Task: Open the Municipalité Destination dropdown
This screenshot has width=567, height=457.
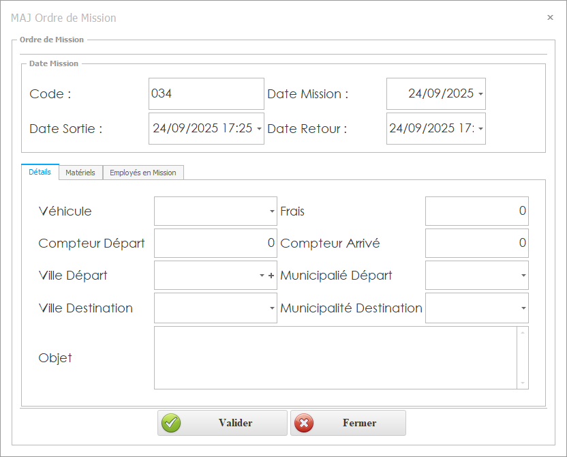Action: point(523,308)
